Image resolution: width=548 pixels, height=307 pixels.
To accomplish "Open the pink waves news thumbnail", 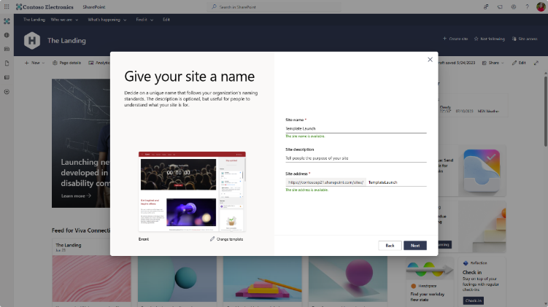I will click(91, 279).
